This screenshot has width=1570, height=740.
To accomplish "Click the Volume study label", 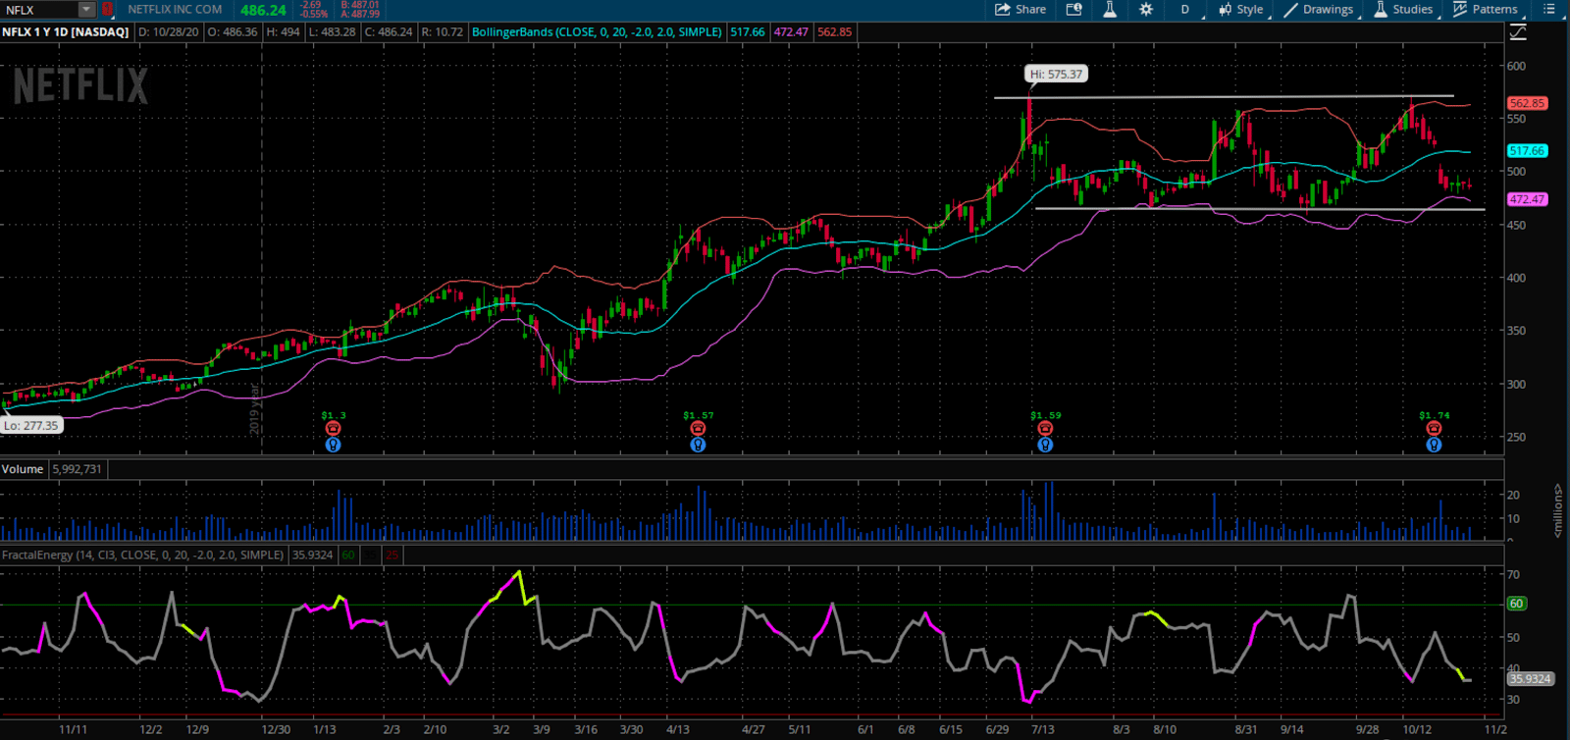I will point(23,469).
